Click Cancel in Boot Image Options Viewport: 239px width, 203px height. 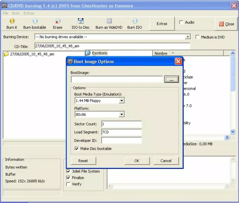(166, 161)
